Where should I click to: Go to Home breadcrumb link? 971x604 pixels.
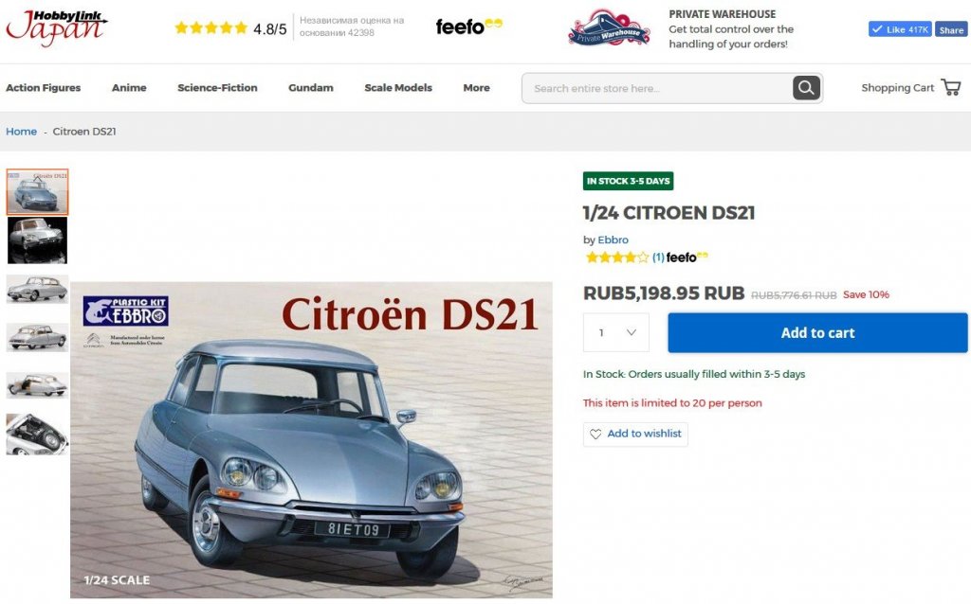pyautogui.click(x=21, y=131)
